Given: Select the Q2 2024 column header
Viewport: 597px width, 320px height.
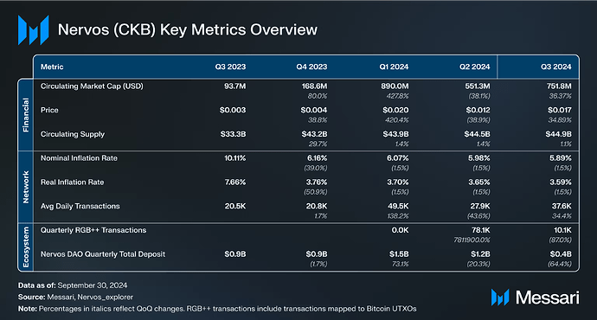Looking at the screenshot, I should pos(474,67).
